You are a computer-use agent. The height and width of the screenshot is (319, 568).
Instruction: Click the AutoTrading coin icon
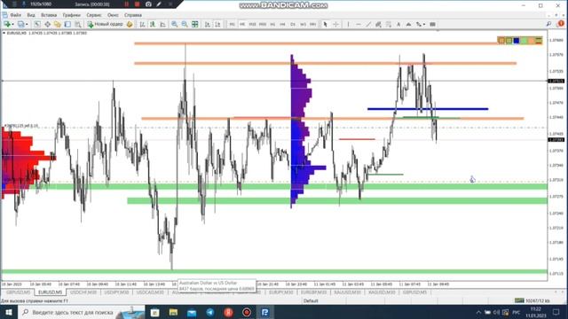(x=130, y=24)
